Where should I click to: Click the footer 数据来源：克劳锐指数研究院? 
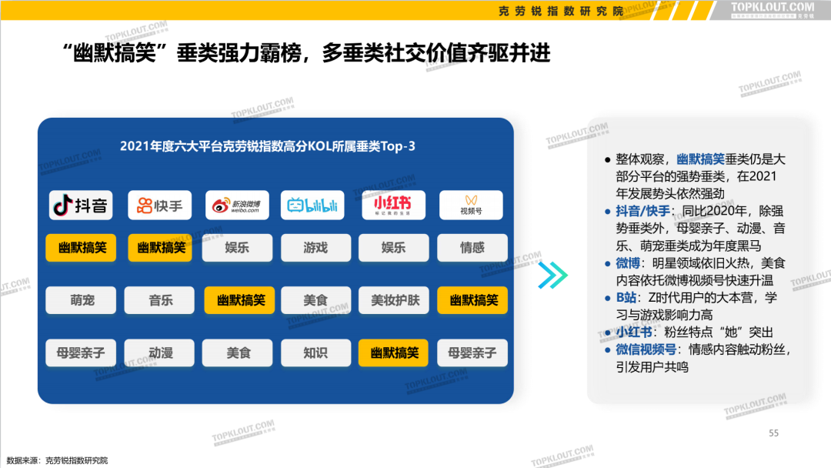57,460
